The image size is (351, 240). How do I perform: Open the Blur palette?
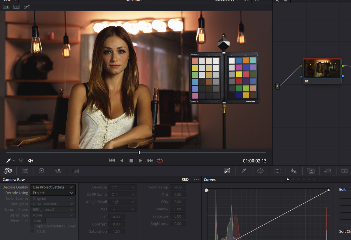coord(294,171)
